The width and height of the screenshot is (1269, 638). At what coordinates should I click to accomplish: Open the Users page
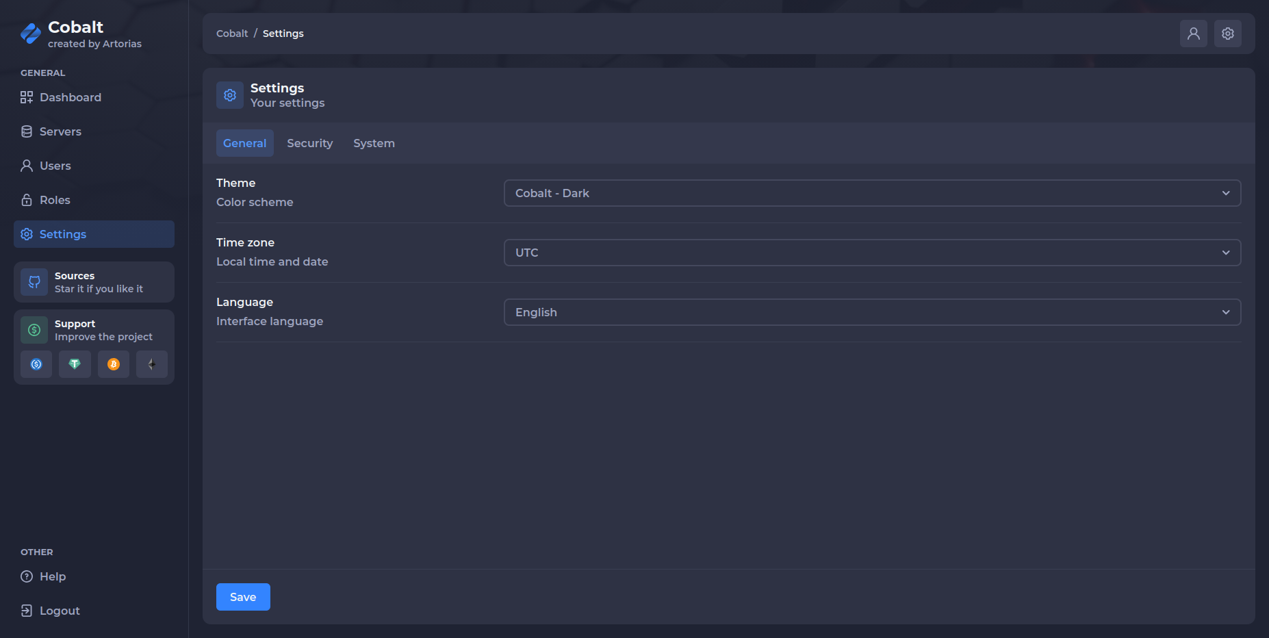(x=94, y=166)
